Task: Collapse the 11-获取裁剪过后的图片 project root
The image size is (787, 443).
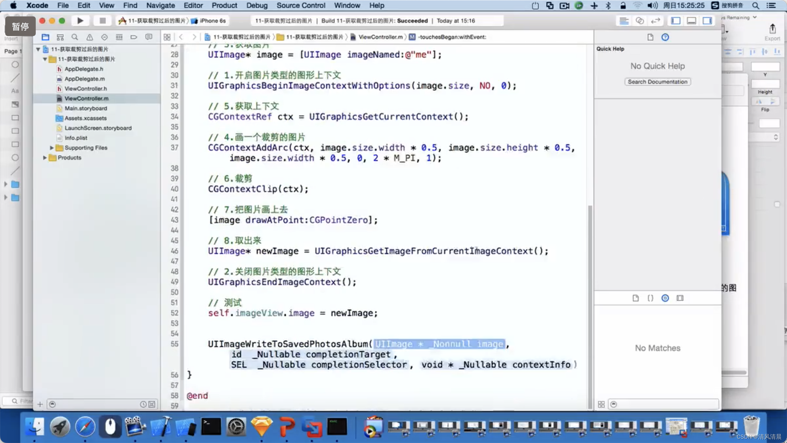Action: coord(38,49)
